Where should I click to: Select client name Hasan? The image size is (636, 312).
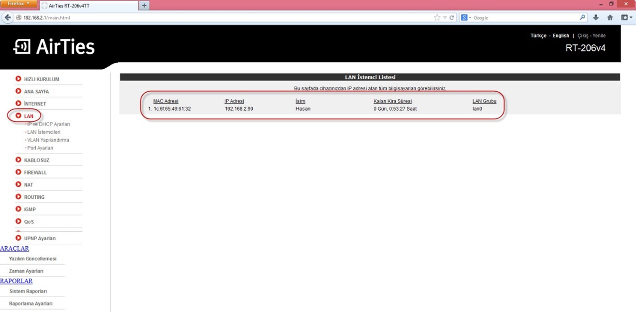pyautogui.click(x=303, y=109)
